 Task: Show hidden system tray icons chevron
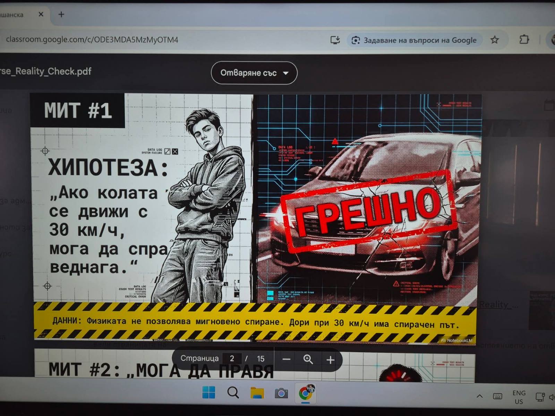pos(479,396)
